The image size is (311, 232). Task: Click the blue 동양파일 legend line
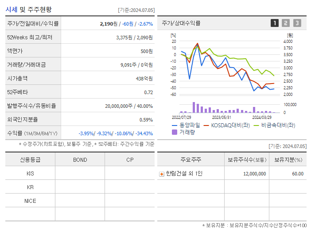175,126
